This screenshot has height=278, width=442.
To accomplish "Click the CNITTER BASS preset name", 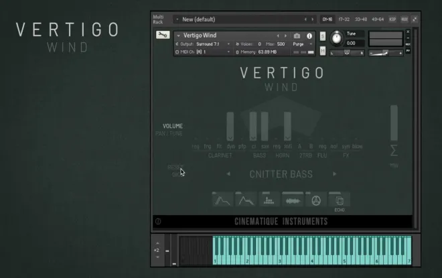I will (281, 174).
